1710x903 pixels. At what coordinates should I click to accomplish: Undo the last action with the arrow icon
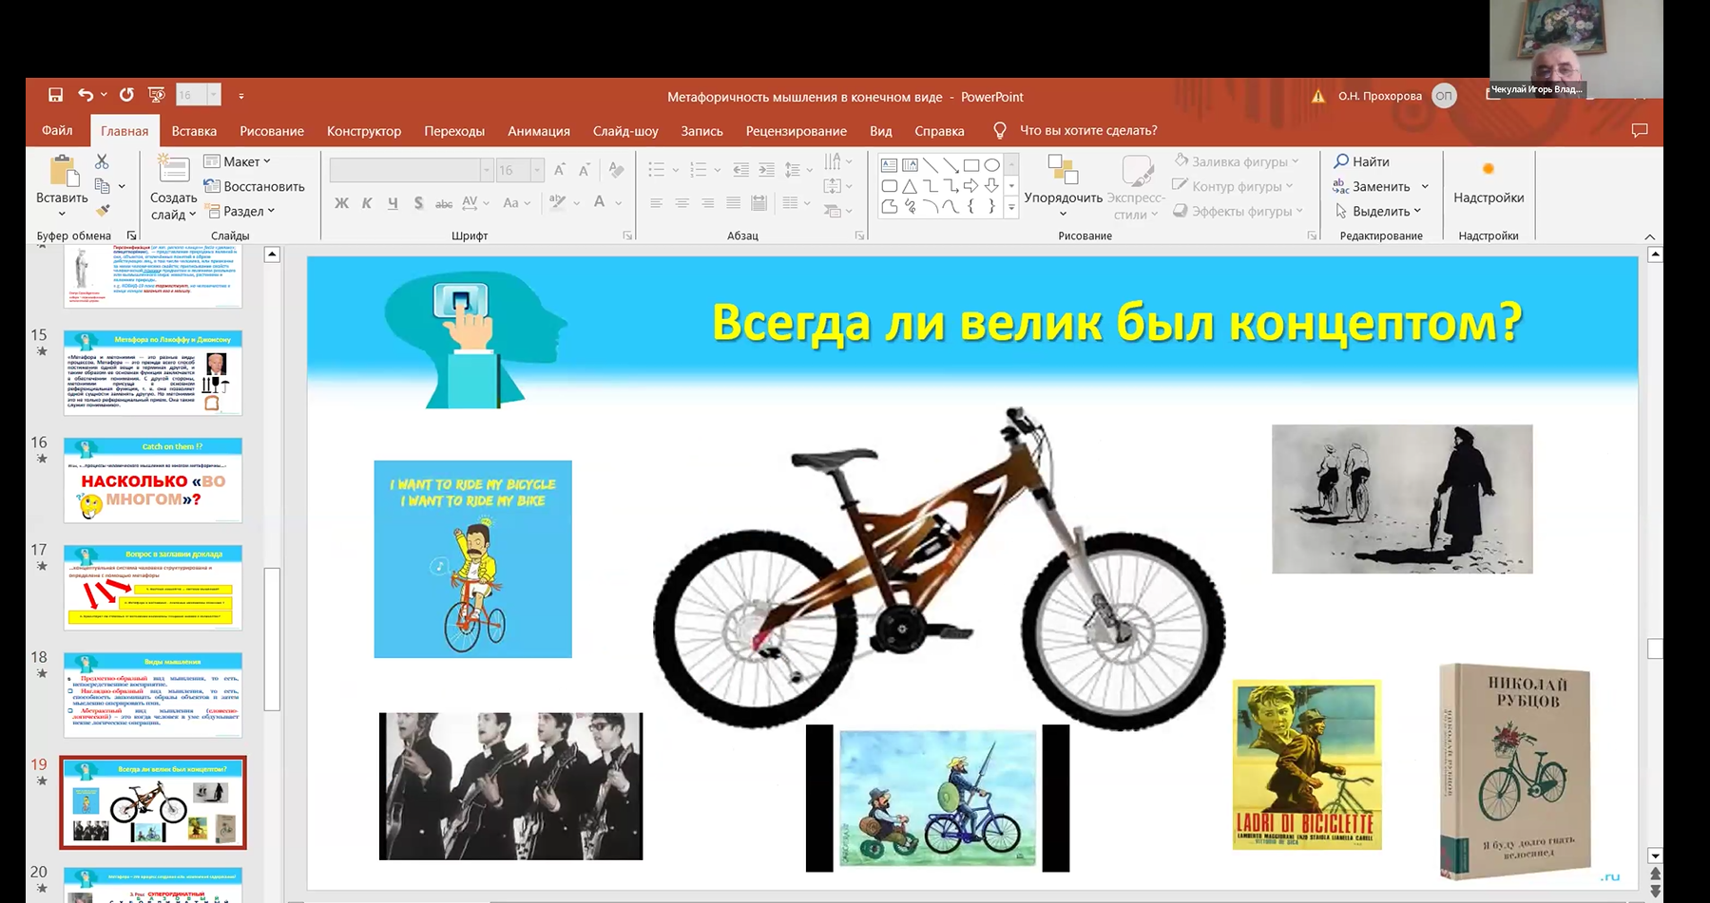pos(86,95)
